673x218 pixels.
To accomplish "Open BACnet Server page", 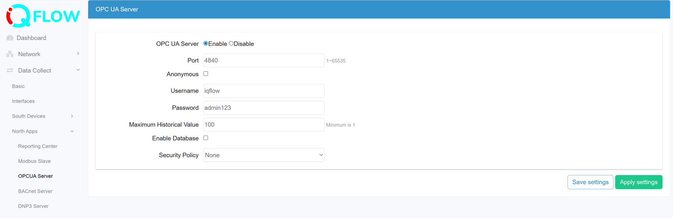I will (x=35, y=191).
